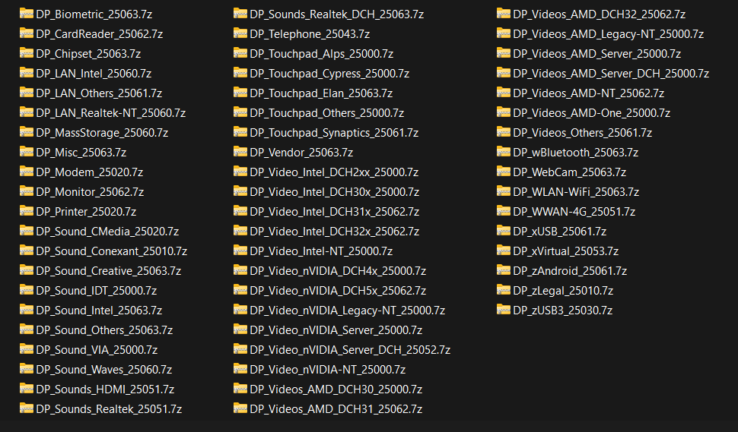738x432 pixels.
Task: Select icon of DP_Video_nVIDIA_DCH5x_25062.7z
Action: tap(240, 289)
